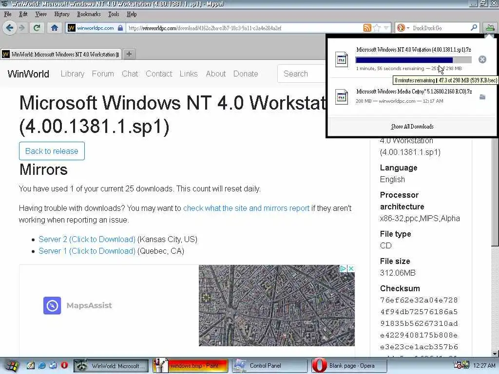Switch to Control Panel taskbar button
499x374 pixels.
coord(270,366)
